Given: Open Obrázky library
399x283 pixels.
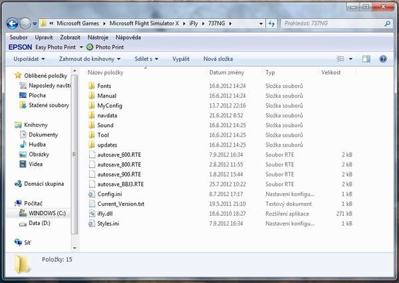Looking at the screenshot, I should [39, 154].
